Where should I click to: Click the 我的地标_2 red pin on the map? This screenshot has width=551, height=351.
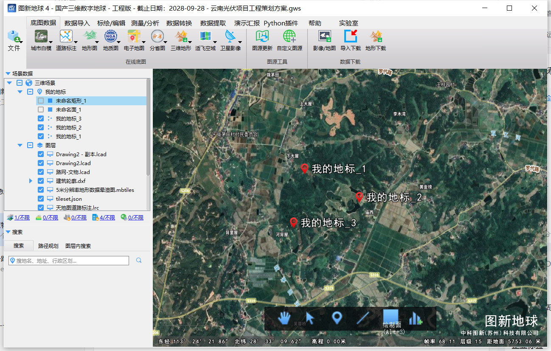point(359,197)
